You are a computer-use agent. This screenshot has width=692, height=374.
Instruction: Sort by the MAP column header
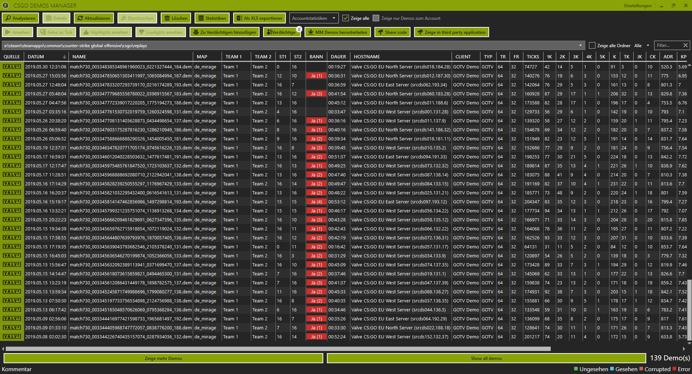[x=207, y=57]
